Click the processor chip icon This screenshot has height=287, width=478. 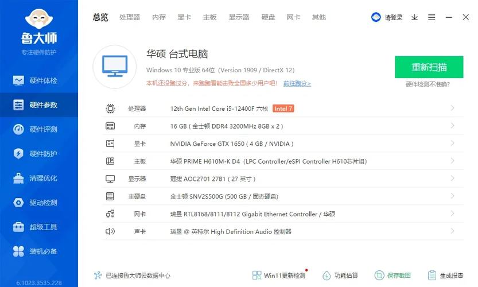coord(110,108)
